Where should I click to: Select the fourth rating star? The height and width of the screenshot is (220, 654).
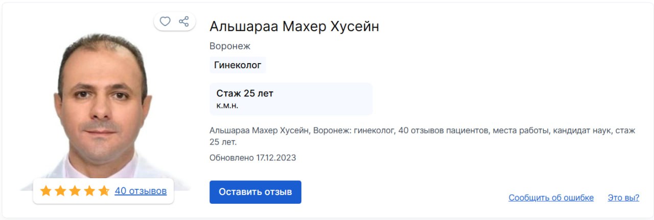(x=89, y=191)
